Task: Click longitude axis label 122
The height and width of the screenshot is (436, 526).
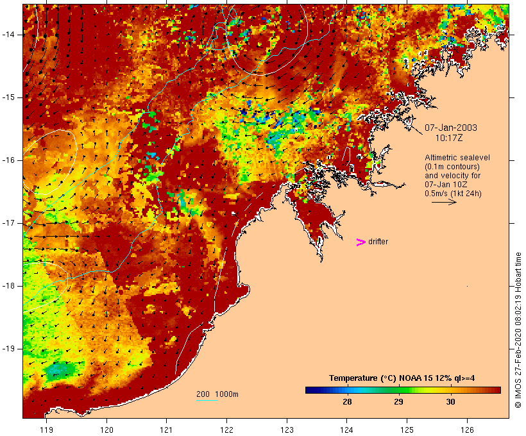Action: click(x=226, y=430)
